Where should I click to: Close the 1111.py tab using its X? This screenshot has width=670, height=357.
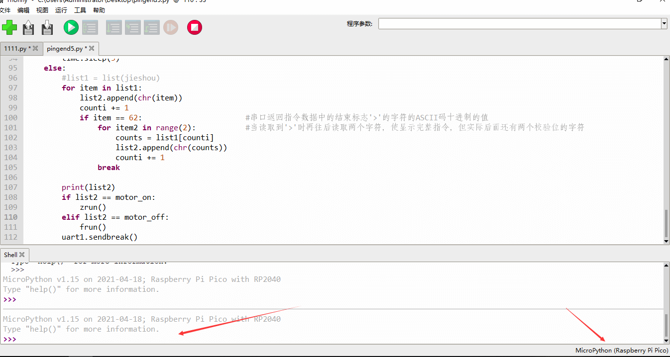tap(35, 48)
